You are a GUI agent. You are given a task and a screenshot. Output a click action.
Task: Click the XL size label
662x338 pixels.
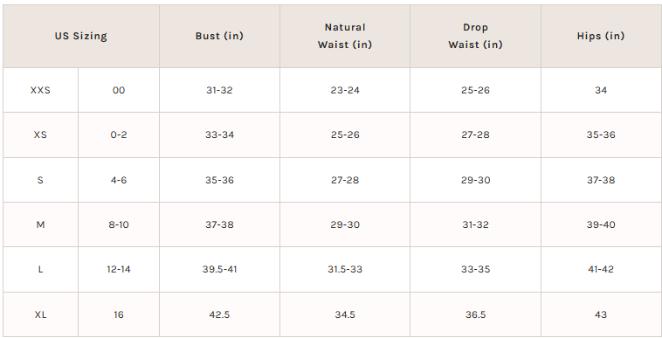coord(40,314)
